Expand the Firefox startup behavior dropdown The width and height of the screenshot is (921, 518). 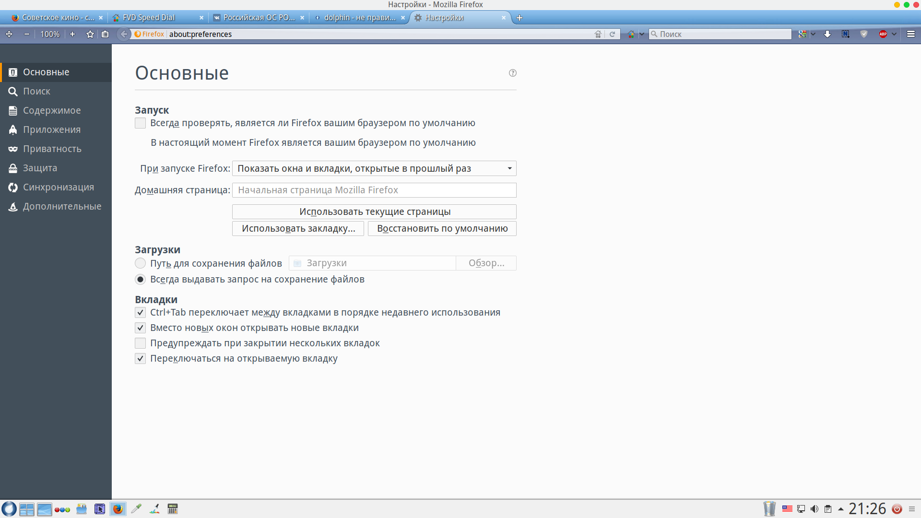click(x=374, y=168)
